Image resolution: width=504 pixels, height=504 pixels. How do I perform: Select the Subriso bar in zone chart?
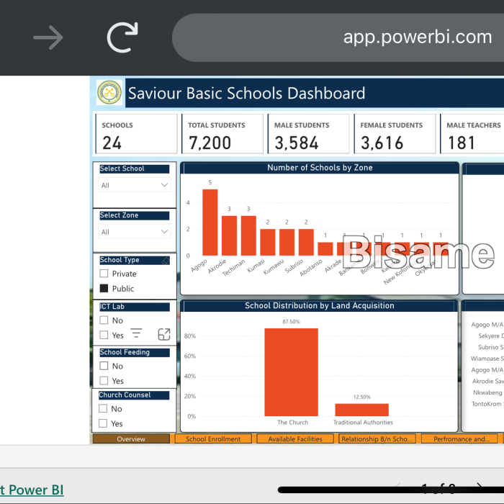306,243
